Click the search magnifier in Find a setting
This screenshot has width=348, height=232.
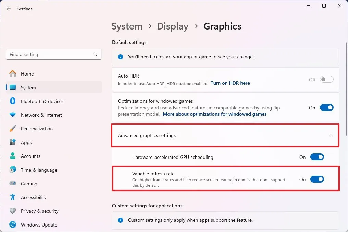coord(95,54)
